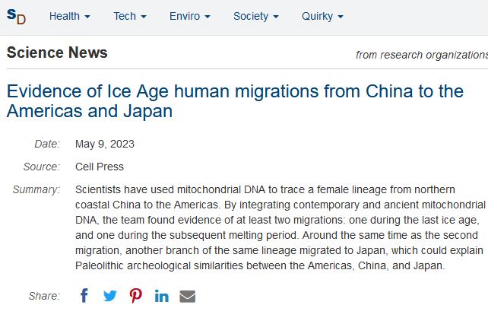Click the ScienceDaily SD logo
This screenshot has height=324, width=488.
coord(16,16)
